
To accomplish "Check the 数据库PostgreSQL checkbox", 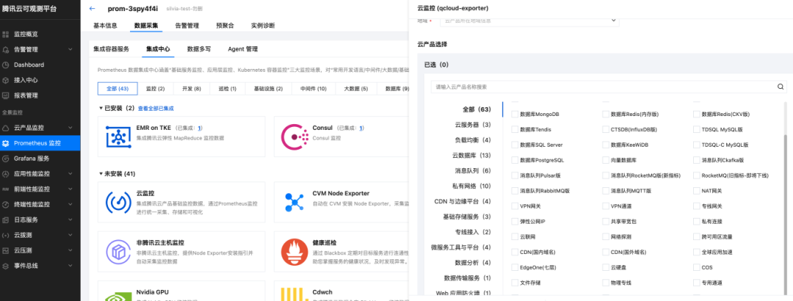I will 515,160.
